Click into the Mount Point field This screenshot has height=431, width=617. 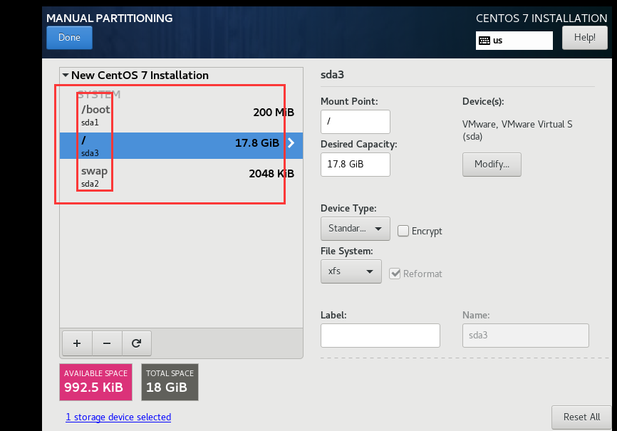[x=356, y=122]
